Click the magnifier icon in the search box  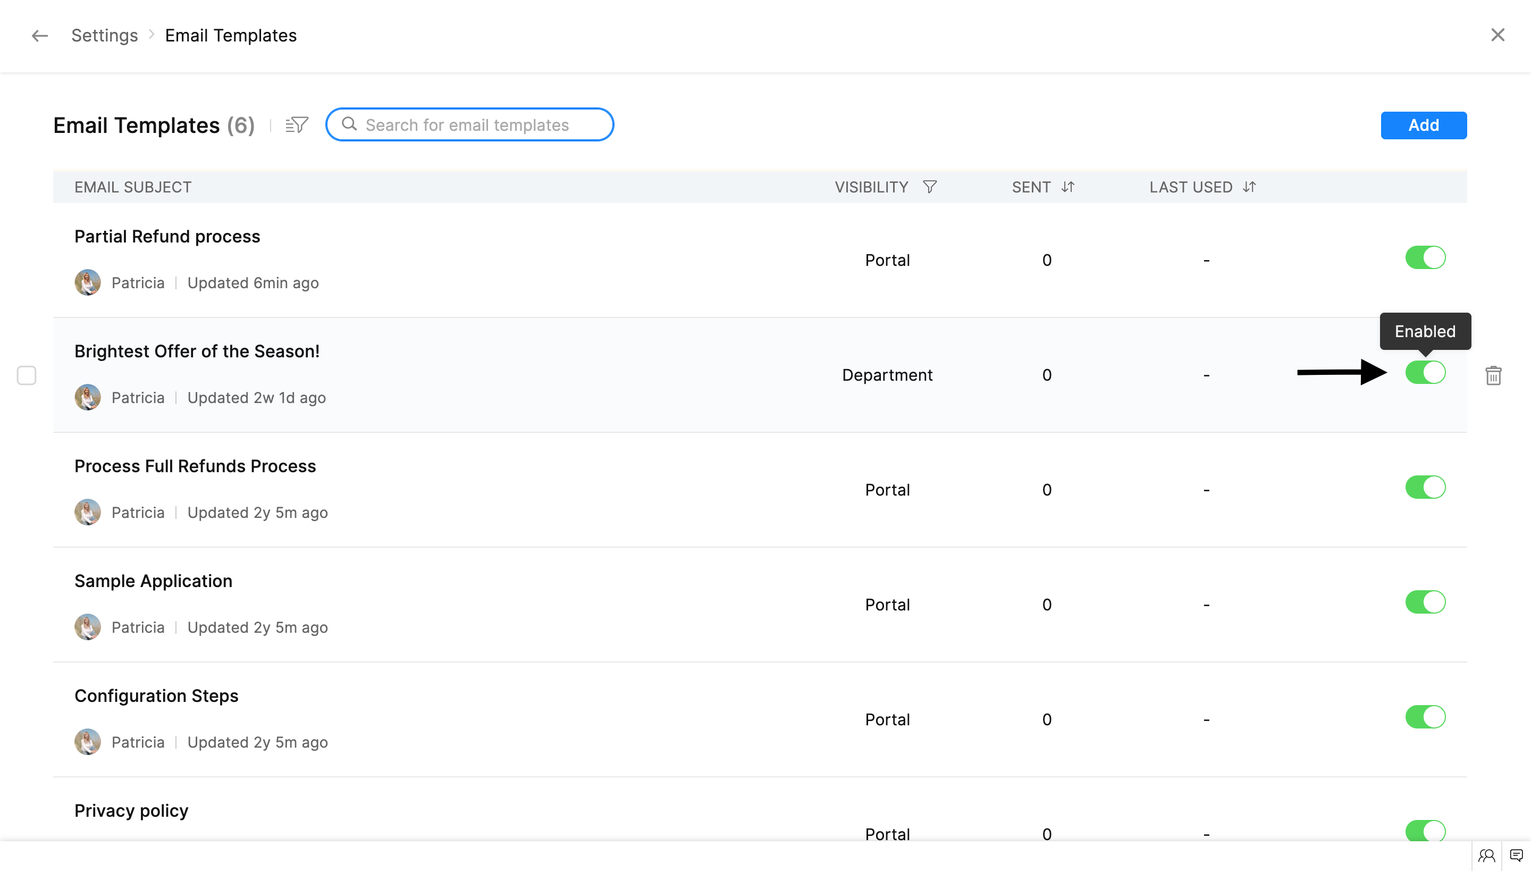coord(349,124)
